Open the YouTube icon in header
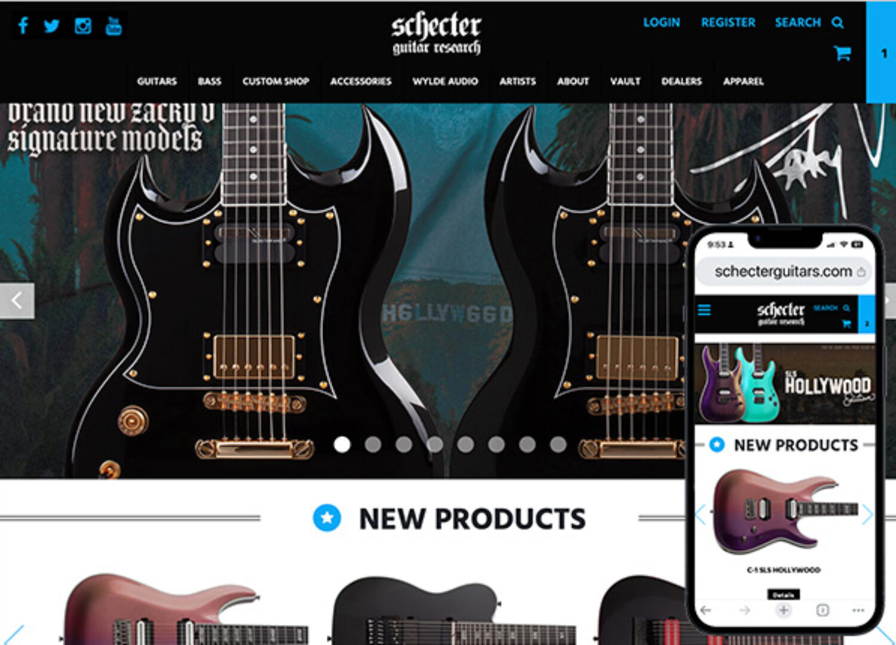 point(113,26)
